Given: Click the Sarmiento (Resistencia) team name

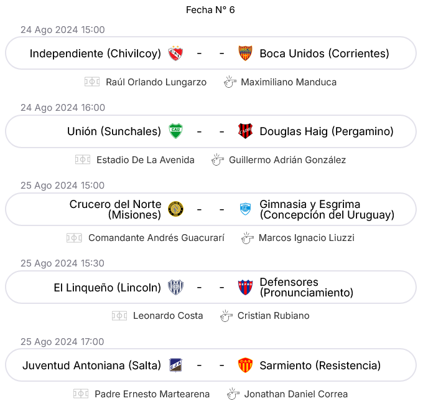Looking at the screenshot, I should 320,366.
